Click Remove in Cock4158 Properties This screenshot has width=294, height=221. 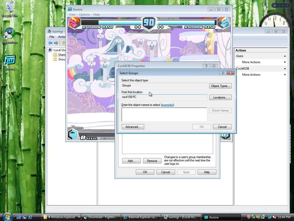click(152, 161)
